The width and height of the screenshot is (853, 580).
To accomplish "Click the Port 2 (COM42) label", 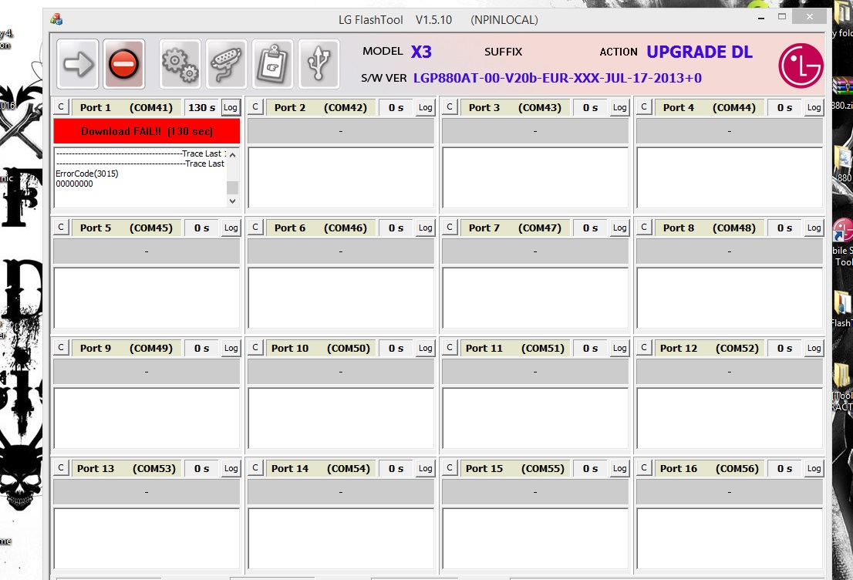I will click(320, 108).
